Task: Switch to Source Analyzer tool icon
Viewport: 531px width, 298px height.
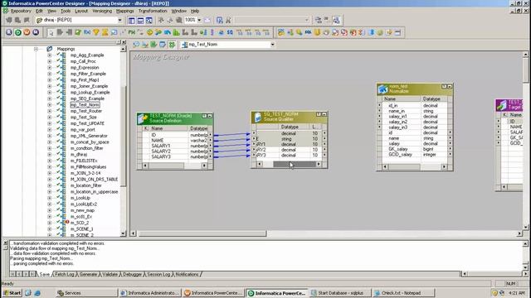Action: pos(136,44)
